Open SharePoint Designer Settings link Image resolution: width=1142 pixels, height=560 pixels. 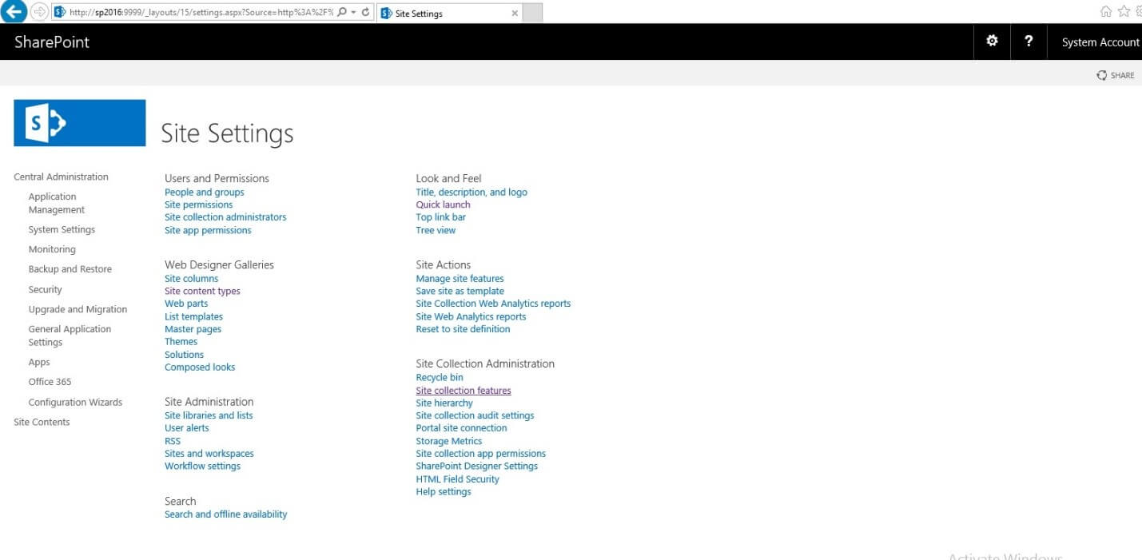tap(476, 467)
